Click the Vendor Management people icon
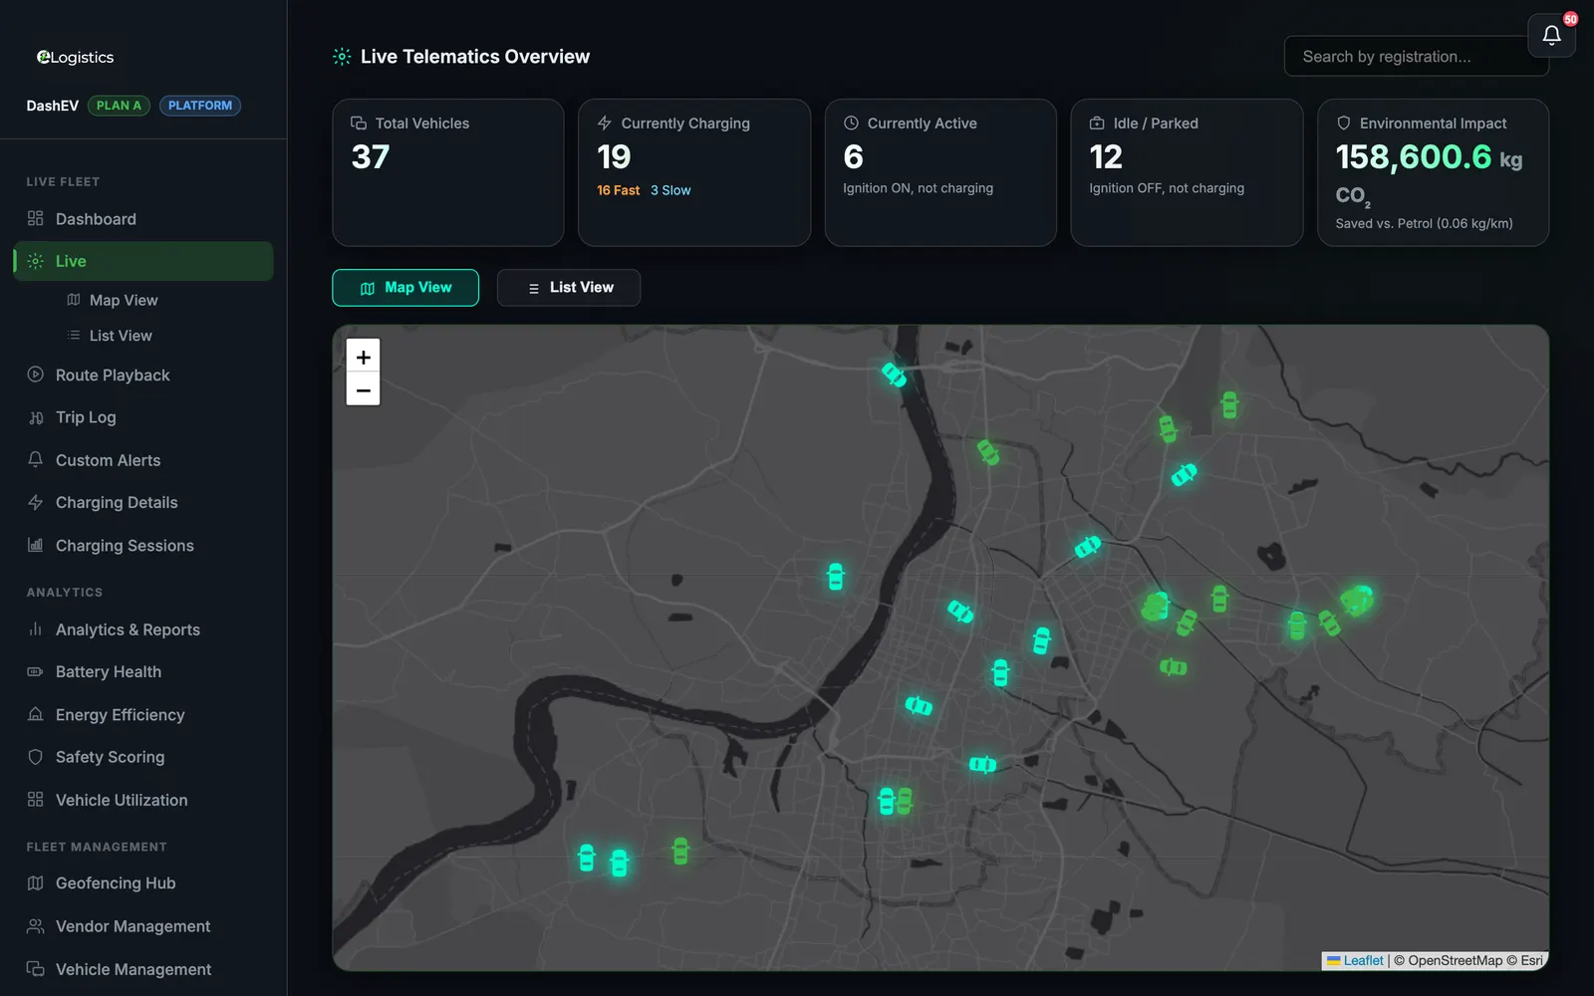The image size is (1594, 996). pyautogui.click(x=35, y=926)
